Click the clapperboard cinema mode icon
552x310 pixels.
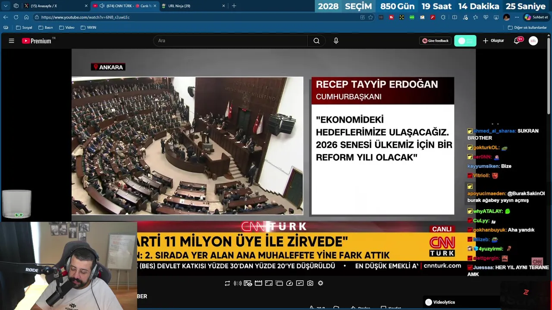[x=258, y=283]
